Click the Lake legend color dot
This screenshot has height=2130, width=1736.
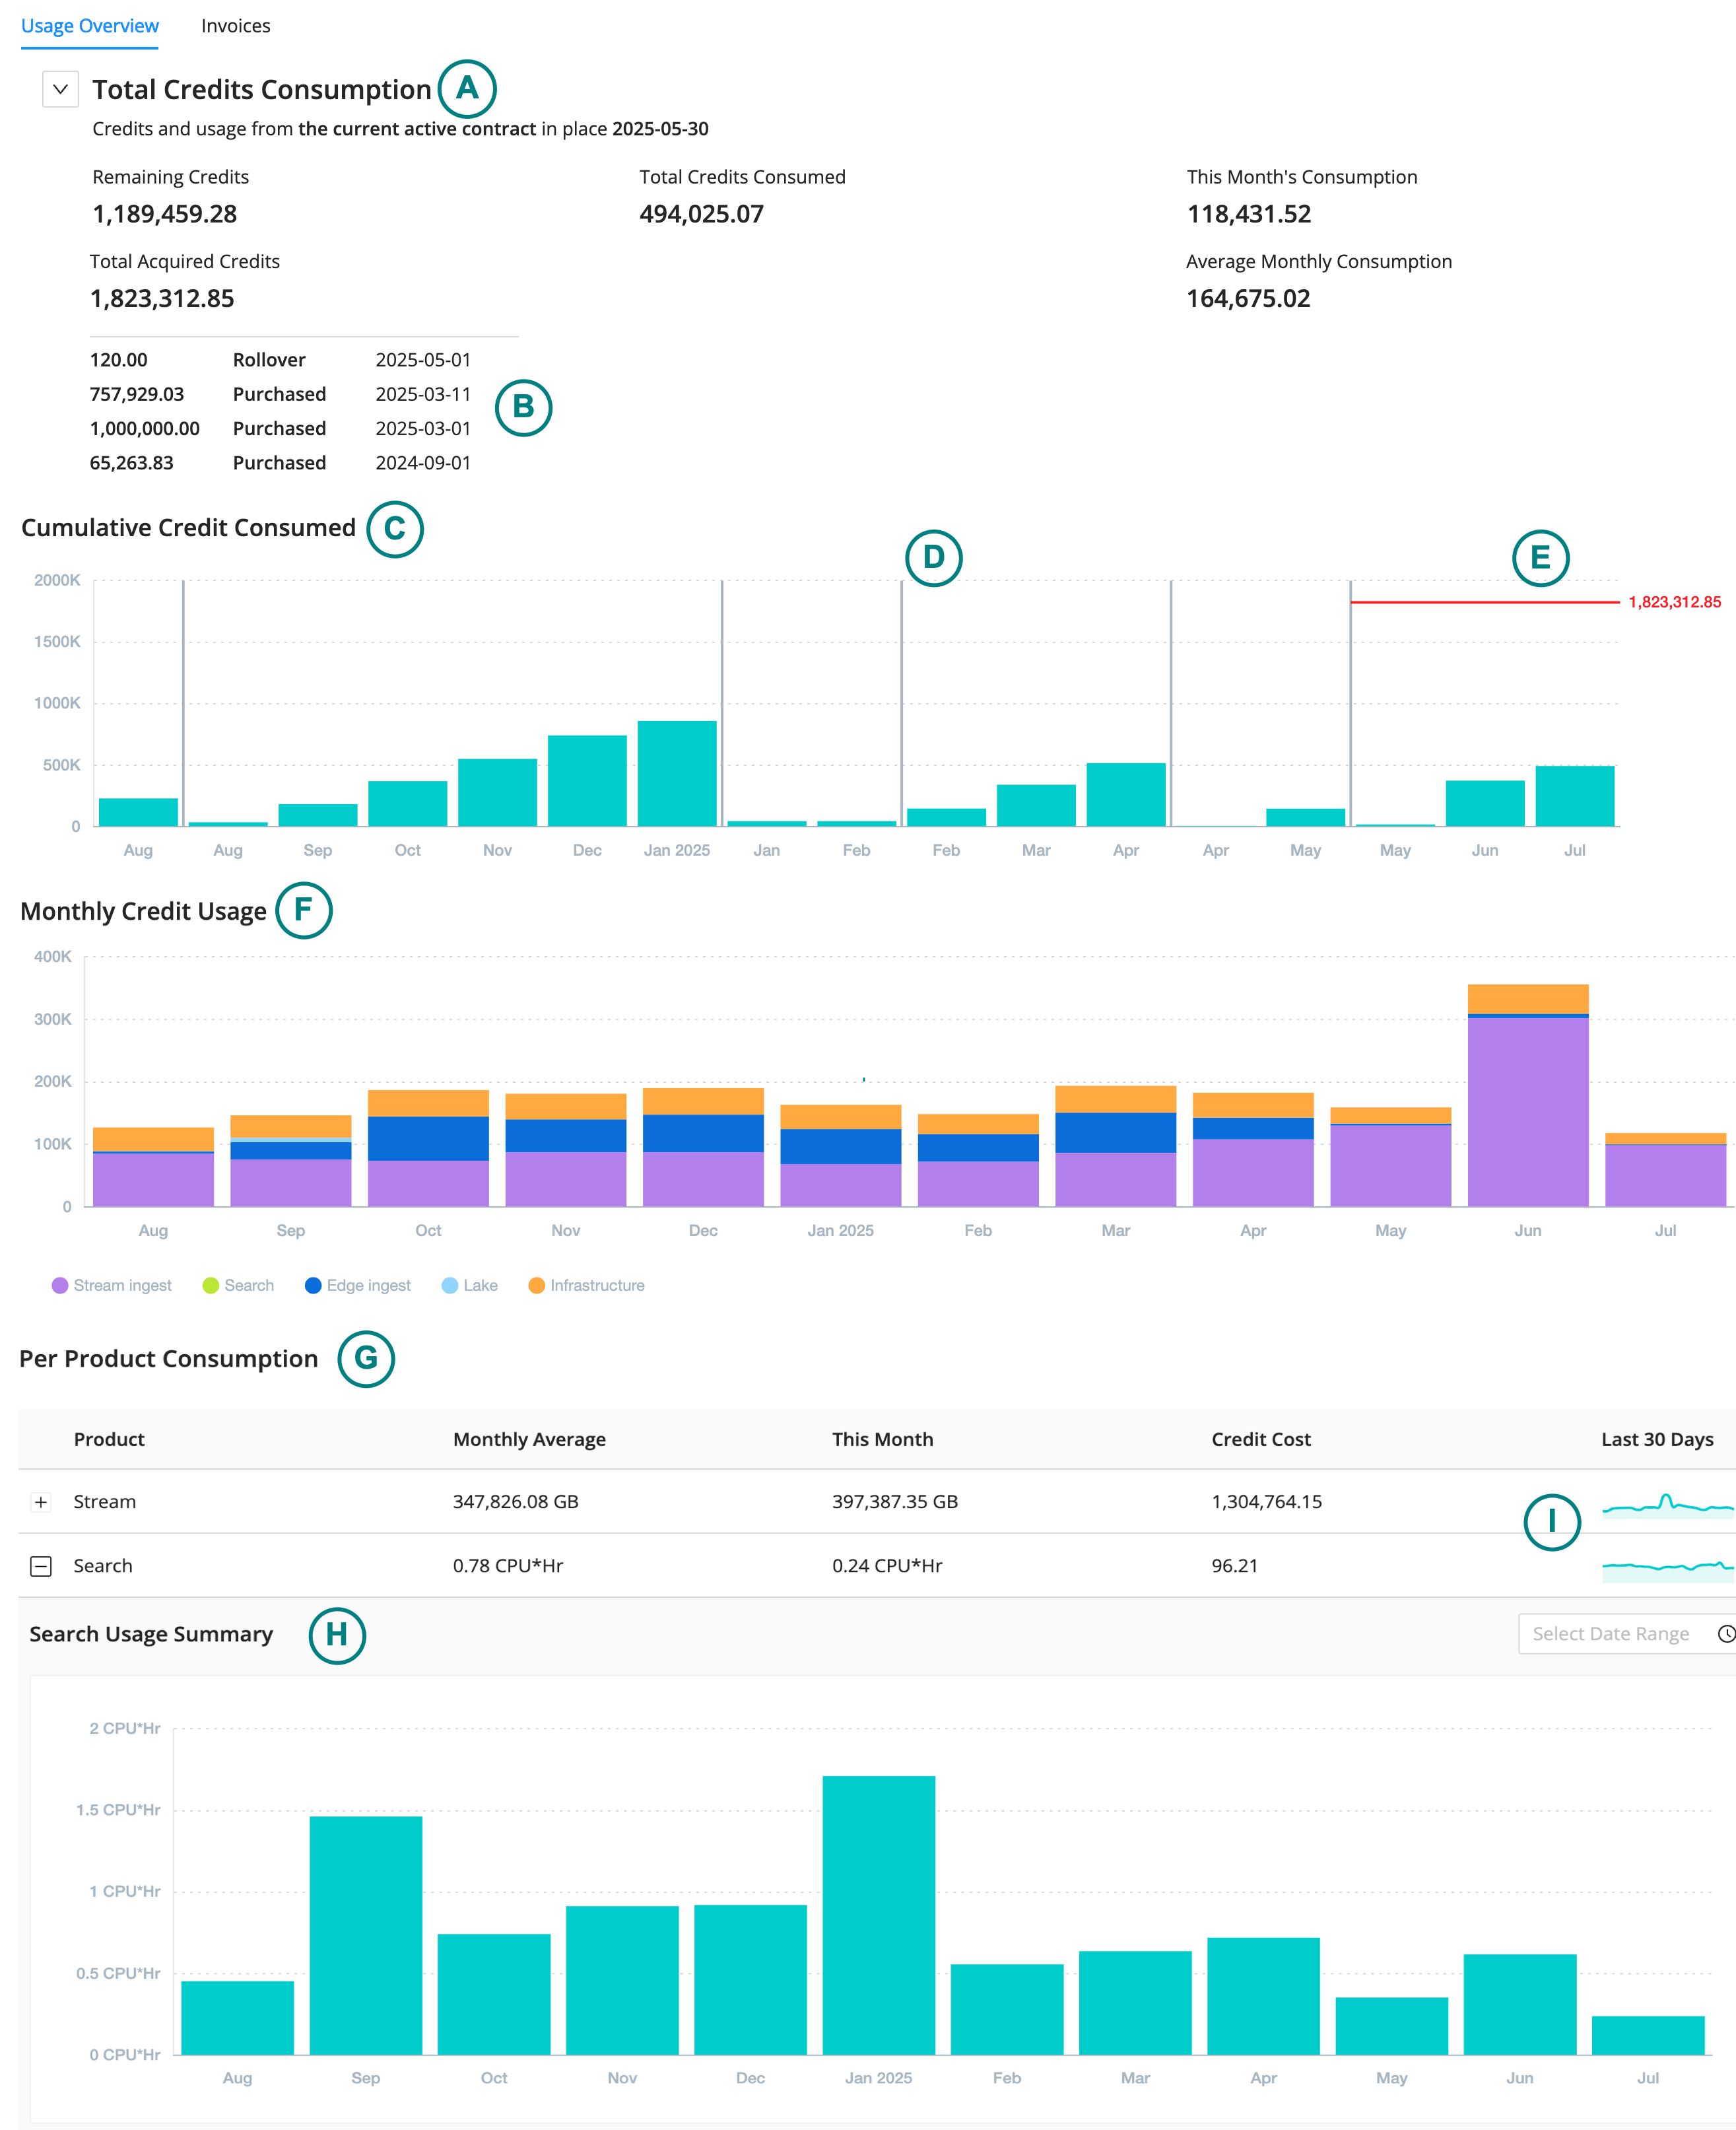450,1285
